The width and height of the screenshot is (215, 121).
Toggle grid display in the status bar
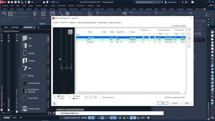90,118
